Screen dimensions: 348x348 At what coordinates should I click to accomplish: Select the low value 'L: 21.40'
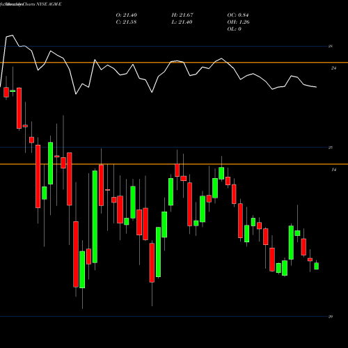coord(182,22)
